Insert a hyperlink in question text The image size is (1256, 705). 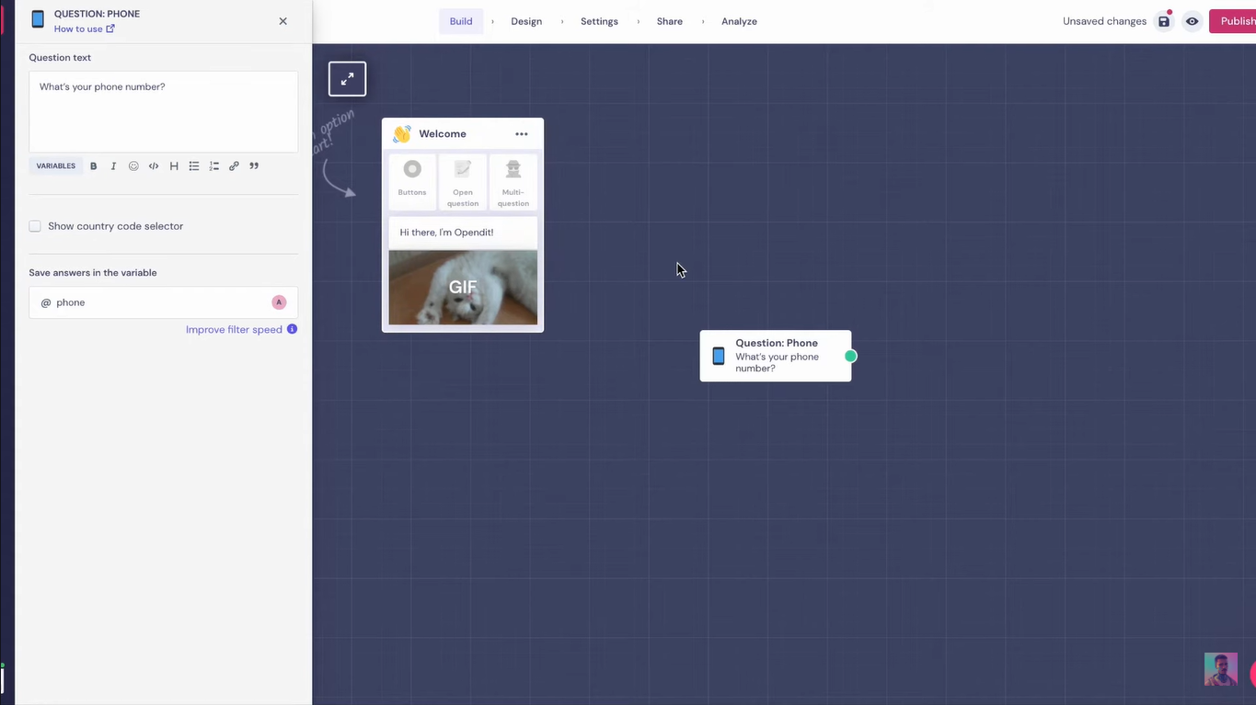click(234, 166)
